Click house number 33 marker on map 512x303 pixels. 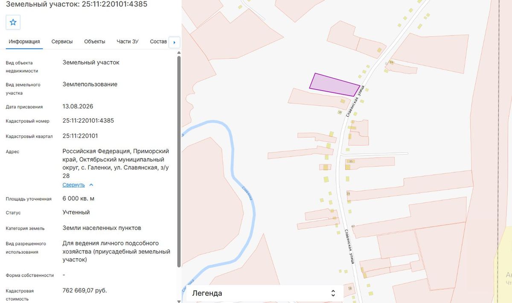351,162
